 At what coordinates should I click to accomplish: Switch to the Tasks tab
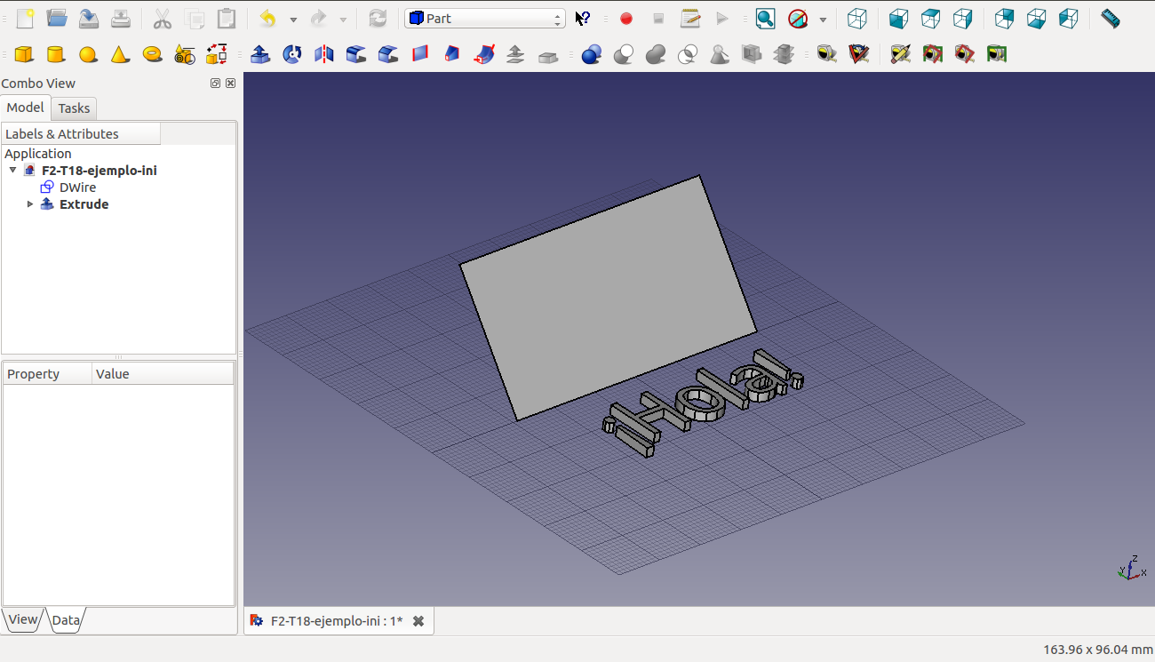click(x=74, y=108)
